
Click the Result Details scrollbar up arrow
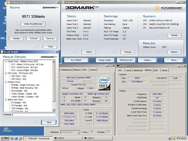54,62
